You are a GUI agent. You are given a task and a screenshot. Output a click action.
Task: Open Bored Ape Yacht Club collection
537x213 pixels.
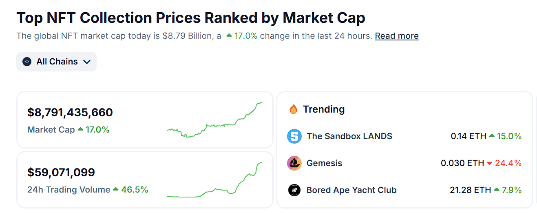coord(351,190)
